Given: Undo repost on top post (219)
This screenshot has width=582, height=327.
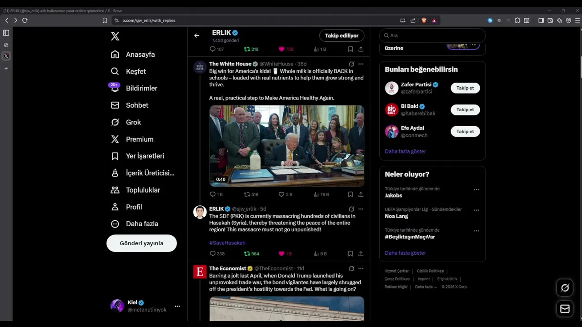Looking at the screenshot, I should (x=251, y=49).
